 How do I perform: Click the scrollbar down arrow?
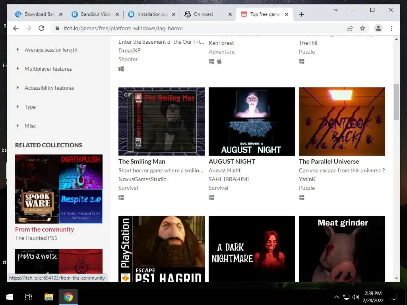click(x=396, y=278)
